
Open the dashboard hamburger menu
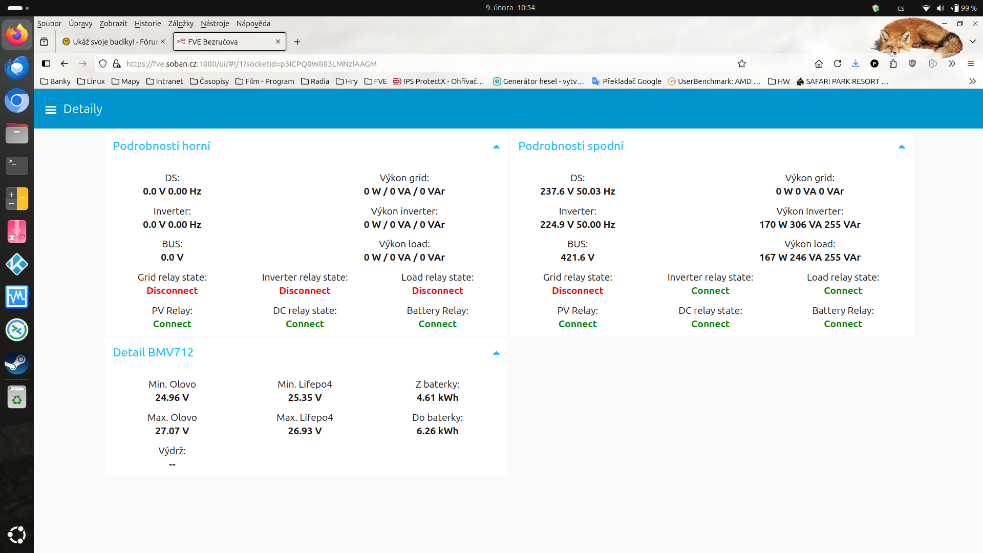(51, 110)
